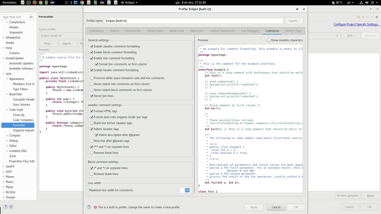The height and width of the screenshot is (214, 381).
Task: Click the Profile name text field
Action: [194, 21]
